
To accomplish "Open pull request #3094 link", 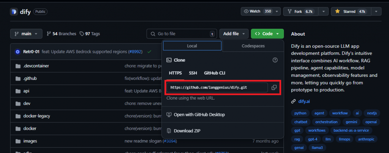I will pos(170,141).
